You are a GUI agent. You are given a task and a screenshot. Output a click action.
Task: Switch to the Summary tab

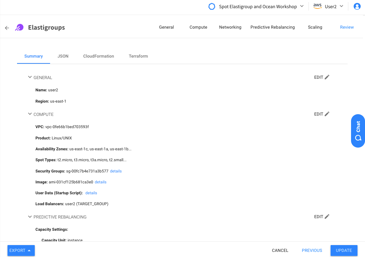click(33, 56)
